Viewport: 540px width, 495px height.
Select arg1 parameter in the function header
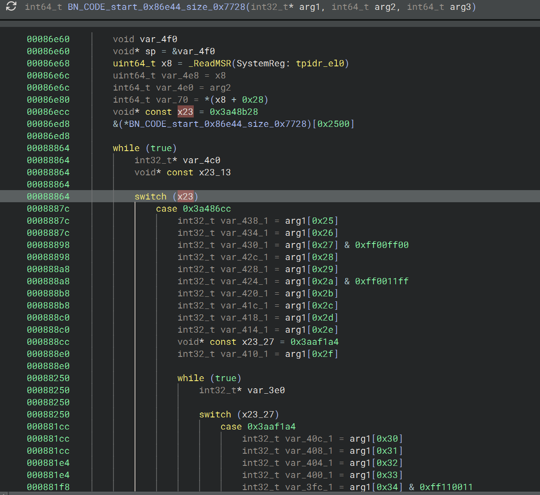point(309,7)
